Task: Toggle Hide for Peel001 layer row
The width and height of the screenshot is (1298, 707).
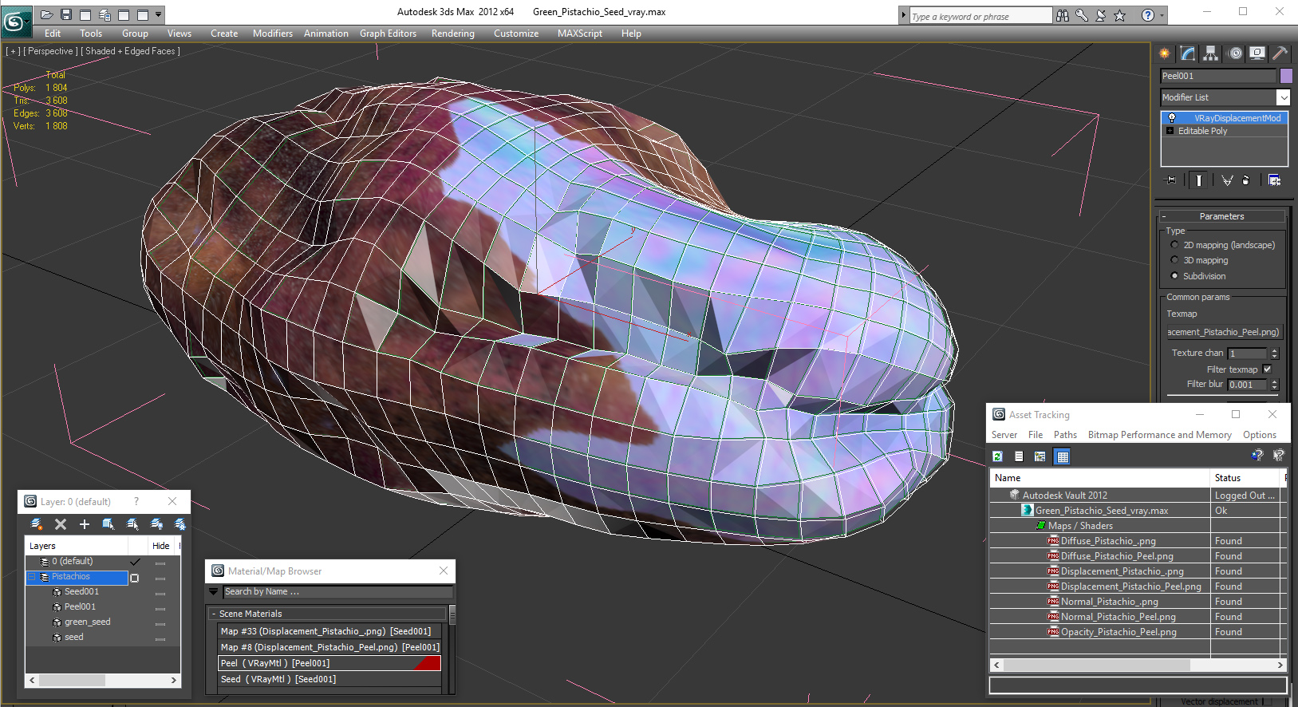Action: click(x=160, y=608)
